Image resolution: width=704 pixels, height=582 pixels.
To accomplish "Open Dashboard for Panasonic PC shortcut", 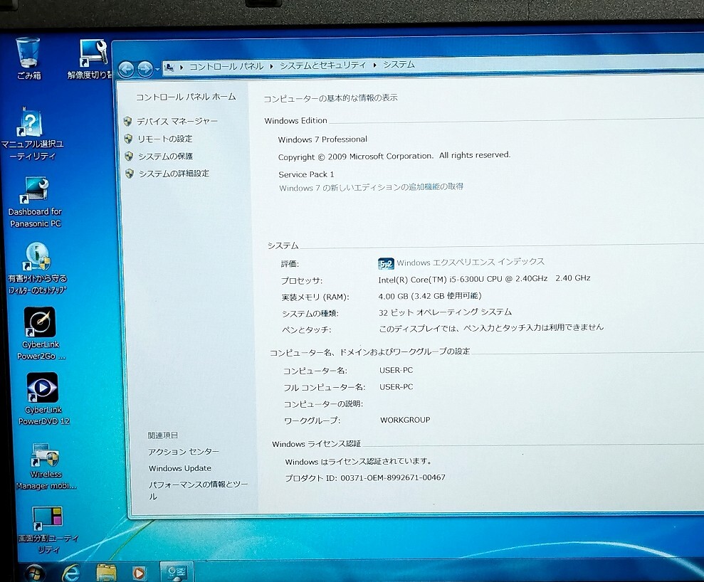I will [x=35, y=203].
